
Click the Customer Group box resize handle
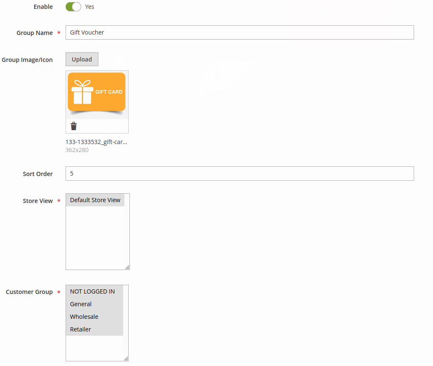[x=126, y=358]
